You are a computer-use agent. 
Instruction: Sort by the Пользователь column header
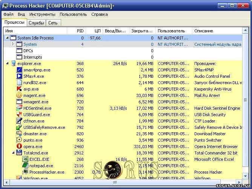pos(174,31)
